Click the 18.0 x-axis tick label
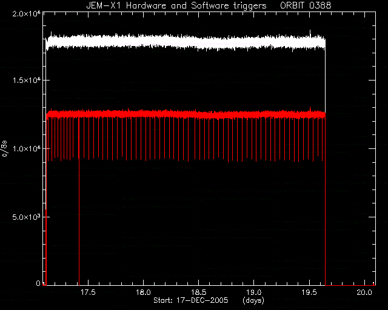This screenshot has height=310, width=388. [x=143, y=292]
